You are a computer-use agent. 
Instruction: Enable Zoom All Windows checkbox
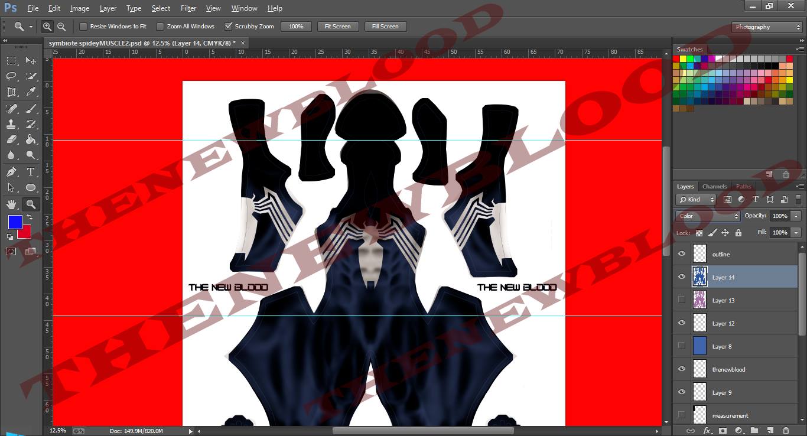coord(160,27)
